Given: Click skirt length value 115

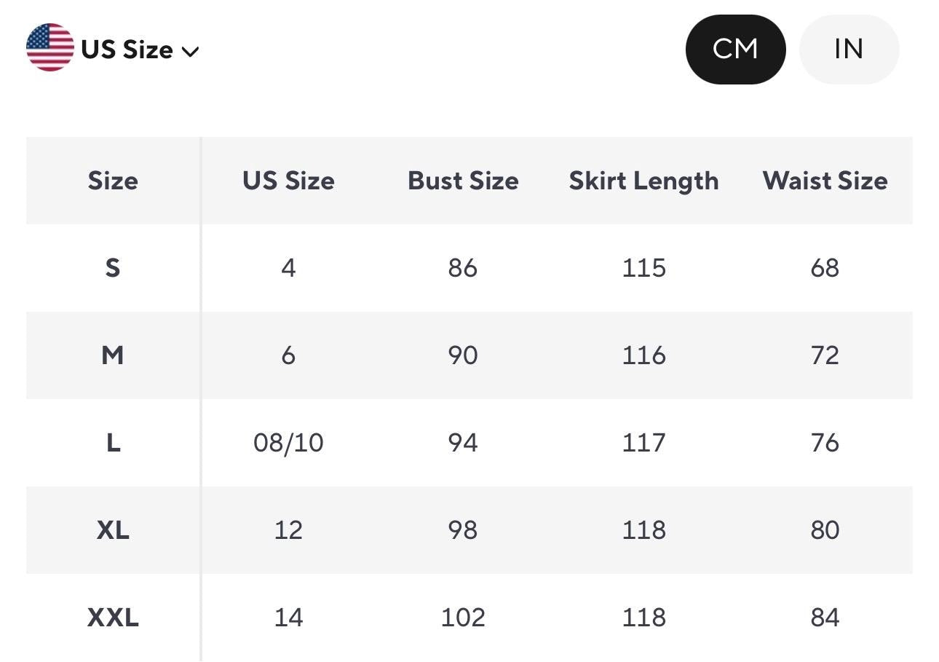Looking at the screenshot, I should pos(643,268).
